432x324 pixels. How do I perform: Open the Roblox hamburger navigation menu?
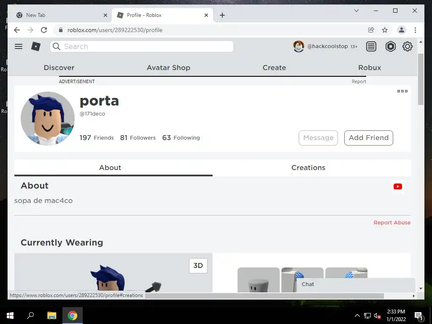pyautogui.click(x=19, y=46)
